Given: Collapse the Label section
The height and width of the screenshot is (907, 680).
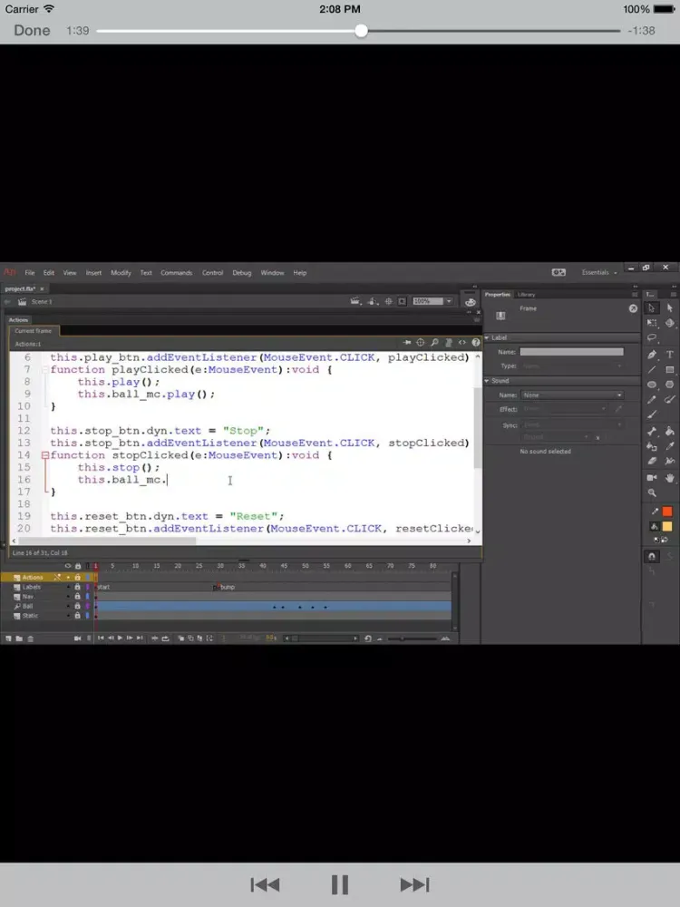Looking at the screenshot, I should click(x=487, y=337).
